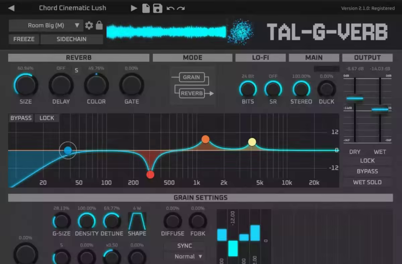402x264 pixels.
Task: Click Version 2.1.0: Registered text
Action: coord(368,8)
